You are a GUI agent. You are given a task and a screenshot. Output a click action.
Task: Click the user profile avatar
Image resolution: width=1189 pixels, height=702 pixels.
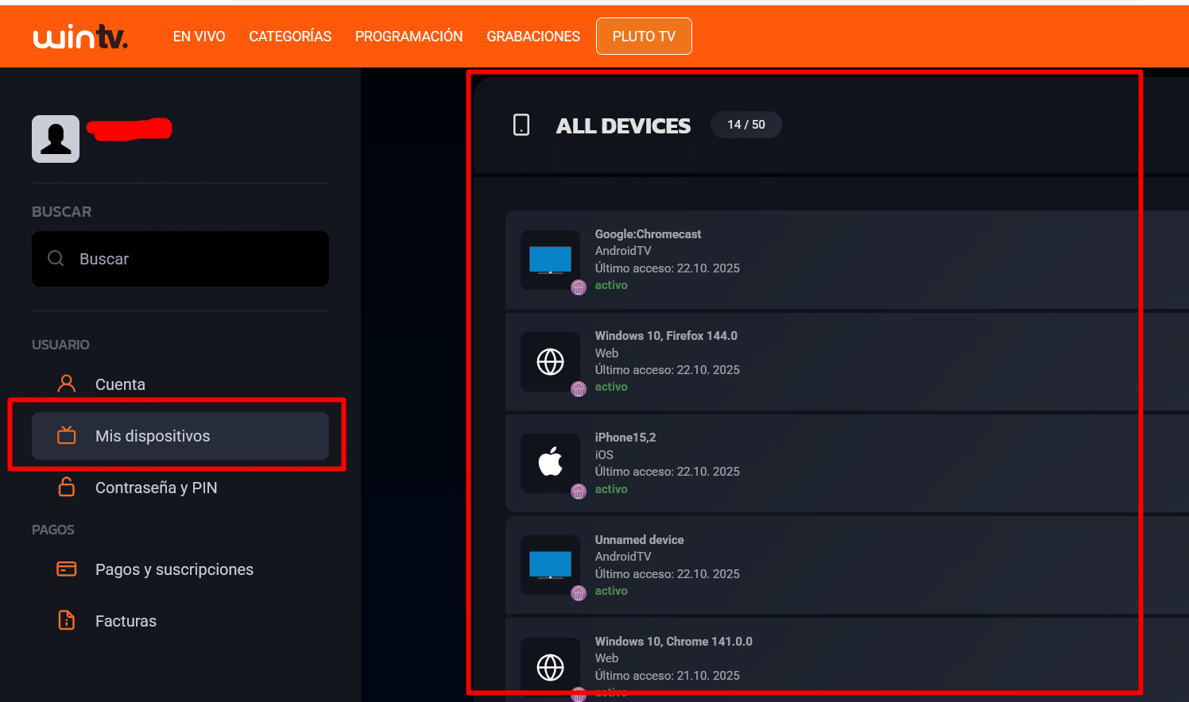tap(56, 139)
